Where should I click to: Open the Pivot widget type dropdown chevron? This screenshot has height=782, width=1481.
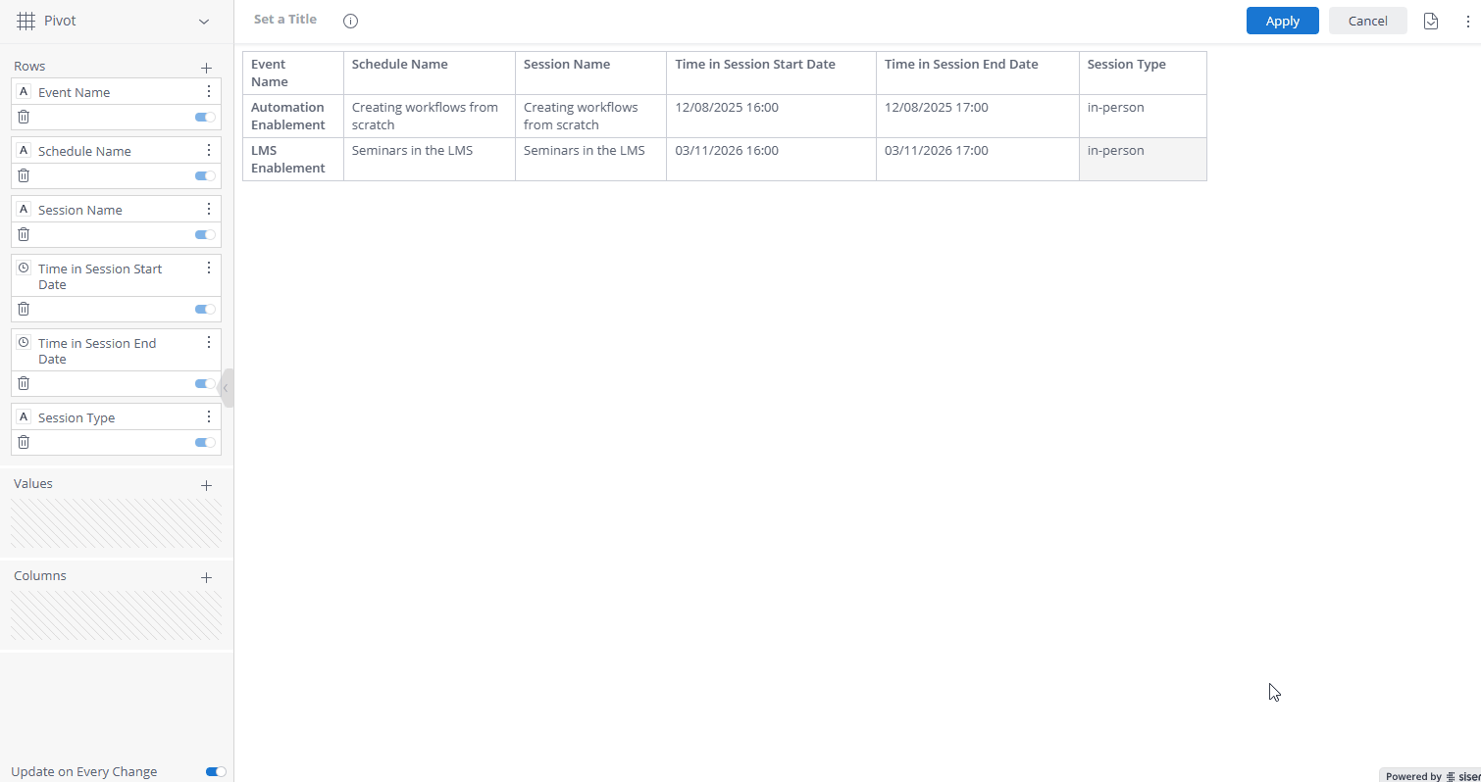(x=203, y=21)
